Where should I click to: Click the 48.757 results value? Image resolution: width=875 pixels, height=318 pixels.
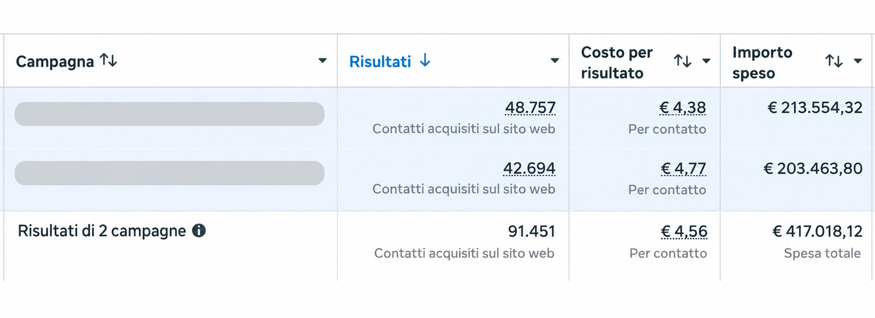click(x=530, y=108)
